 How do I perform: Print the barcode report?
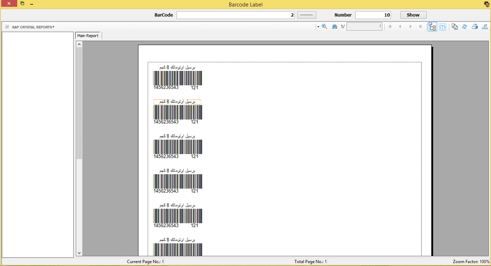(x=475, y=27)
